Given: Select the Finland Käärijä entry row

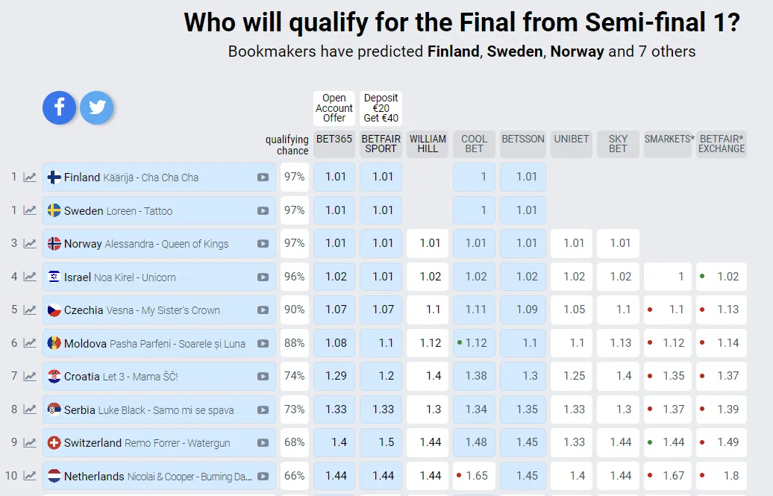Looking at the screenshot, I should tap(149, 178).
